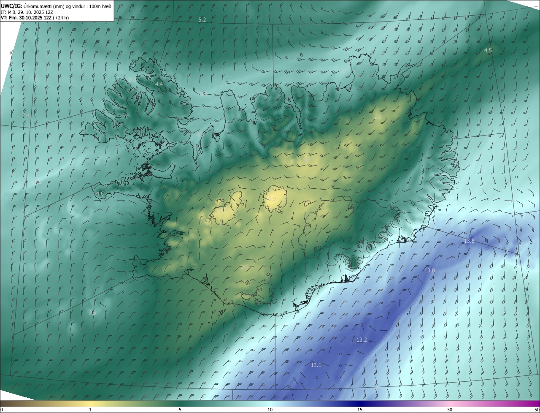The width and height of the screenshot is (540, 413).
Task: Click the 1.9 value label on the map
Action: point(307,159)
